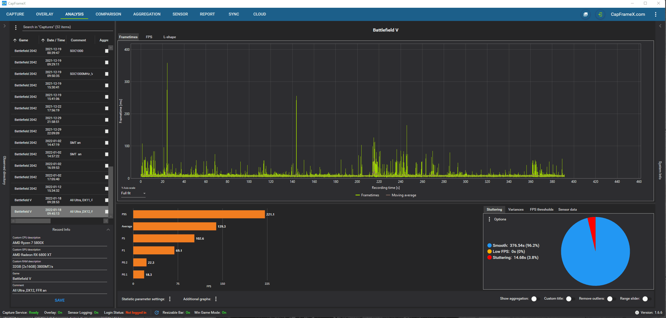Open Additional graphs three-dot menu

[216, 299]
